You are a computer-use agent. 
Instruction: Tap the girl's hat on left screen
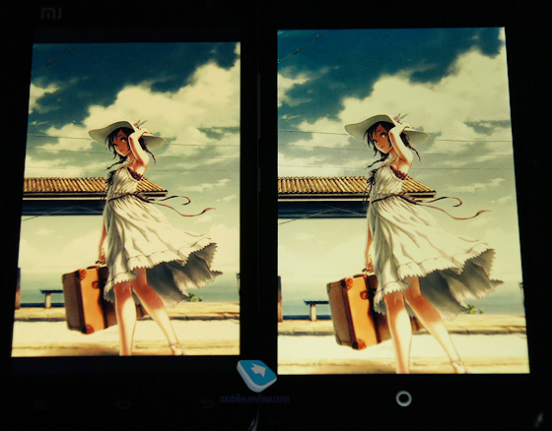pyautogui.click(x=126, y=134)
